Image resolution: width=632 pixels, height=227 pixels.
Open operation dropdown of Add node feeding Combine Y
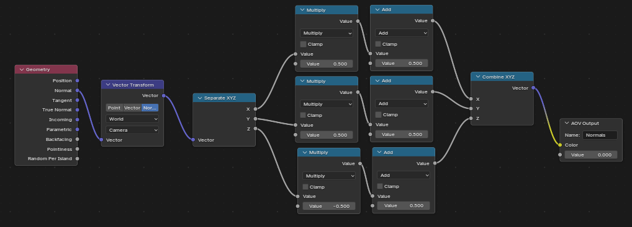(402, 104)
